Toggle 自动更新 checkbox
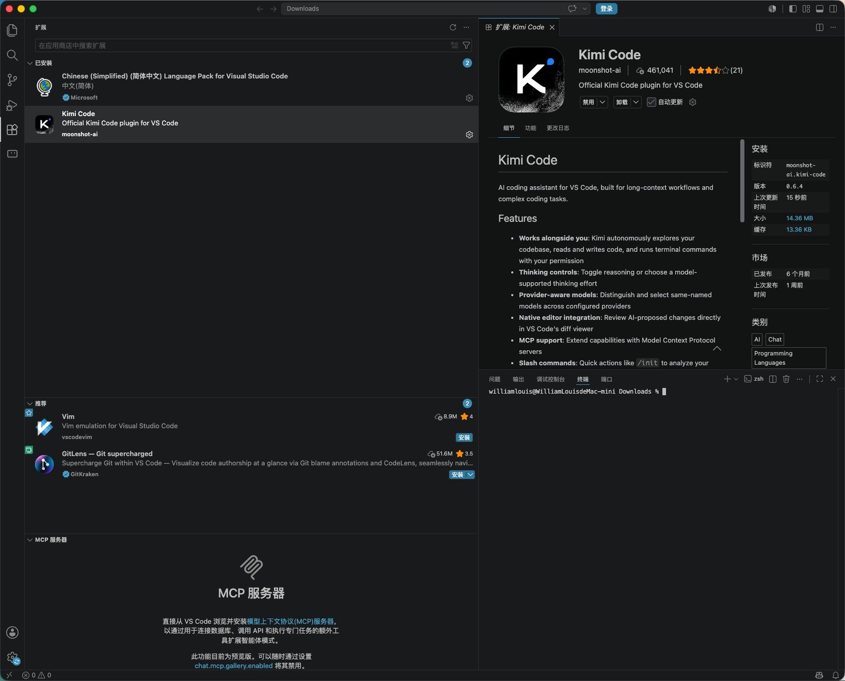The image size is (845, 681). [x=652, y=102]
